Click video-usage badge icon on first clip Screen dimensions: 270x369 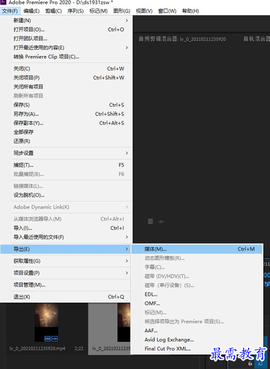(47, 339)
